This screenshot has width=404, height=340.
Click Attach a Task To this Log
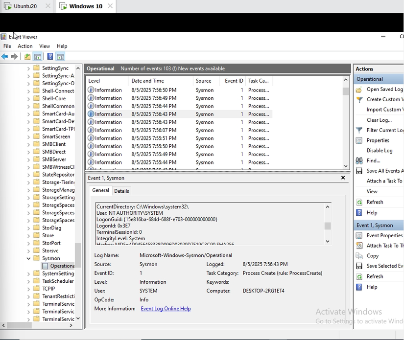pos(385,181)
